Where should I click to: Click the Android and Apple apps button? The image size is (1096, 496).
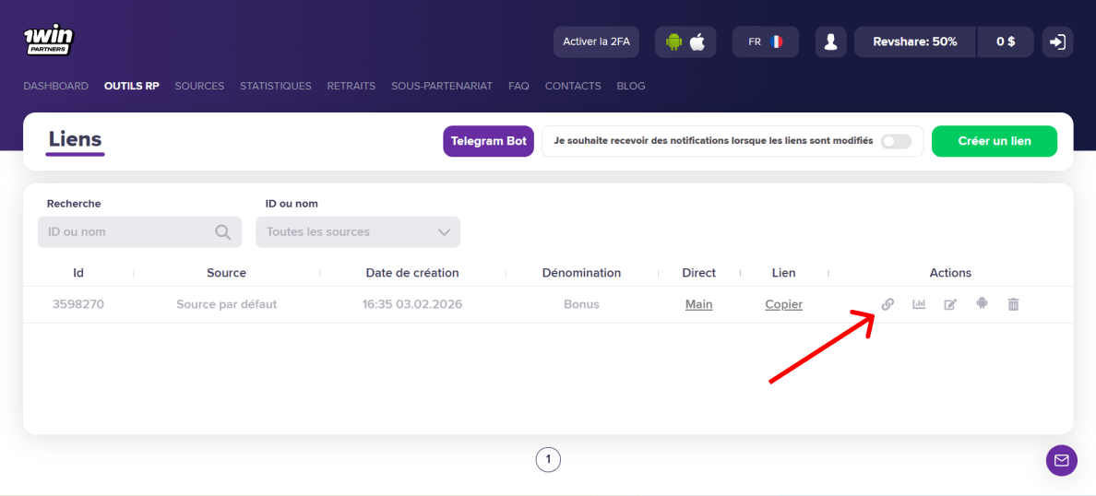click(x=685, y=41)
